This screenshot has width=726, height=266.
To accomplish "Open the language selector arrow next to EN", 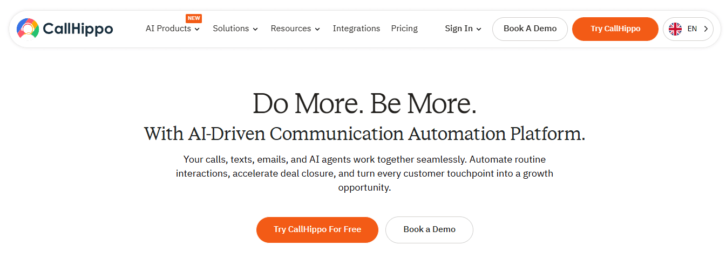I will click(706, 29).
